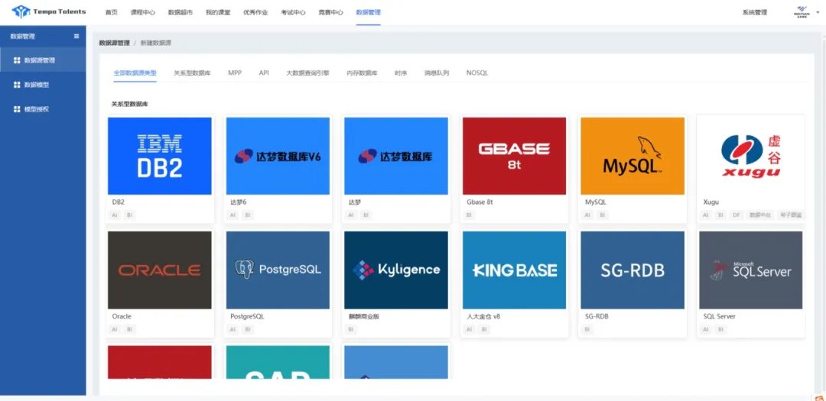Select the PostgreSQL elephant logo tile
Image resolution: width=826 pixels, height=401 pixels.
[278, 270]
